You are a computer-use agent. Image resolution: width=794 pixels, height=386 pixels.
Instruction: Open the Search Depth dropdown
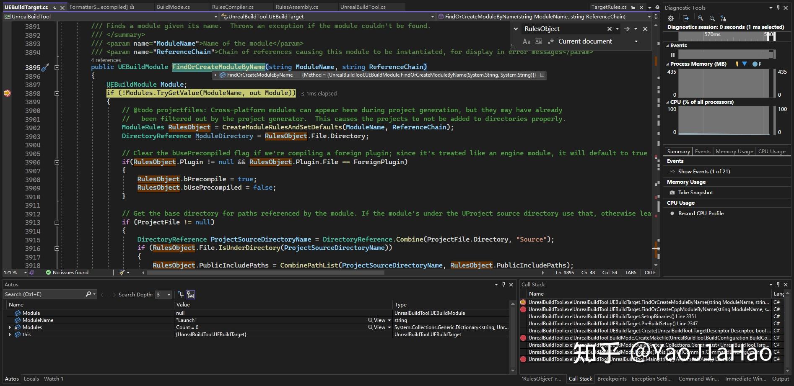click(x=169, y=294)
